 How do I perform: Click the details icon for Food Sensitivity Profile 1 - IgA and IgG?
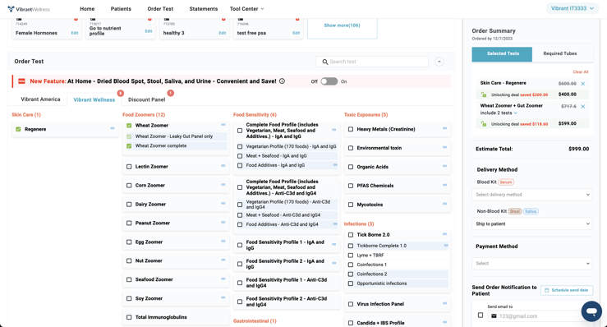click(334, 244)
